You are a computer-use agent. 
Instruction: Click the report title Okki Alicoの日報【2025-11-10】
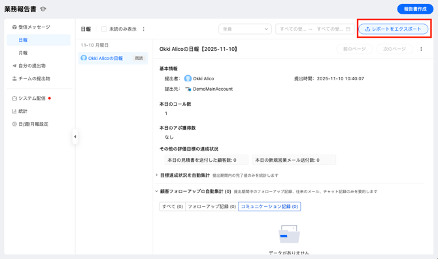pyautogui.click(x=199, y=49)
